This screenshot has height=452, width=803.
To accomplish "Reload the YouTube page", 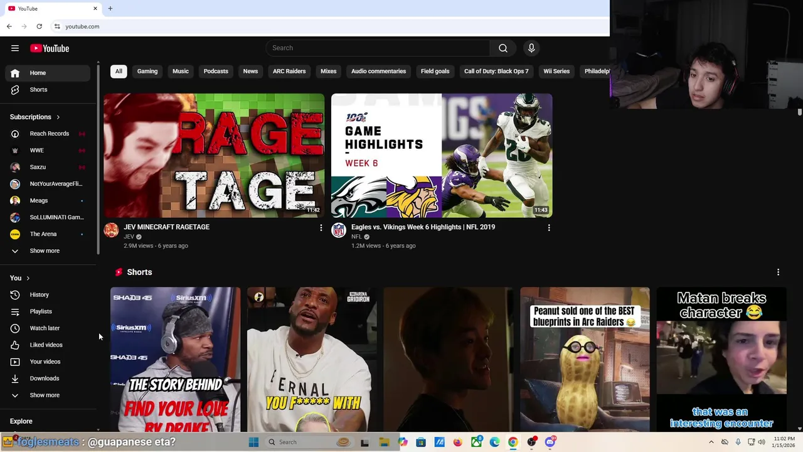I will tap(39, 26).
